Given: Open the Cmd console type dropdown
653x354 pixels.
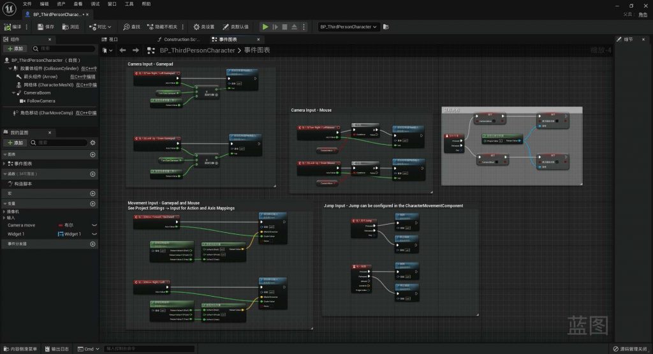Looking at the screenshot, I should (x=88, y=349).
